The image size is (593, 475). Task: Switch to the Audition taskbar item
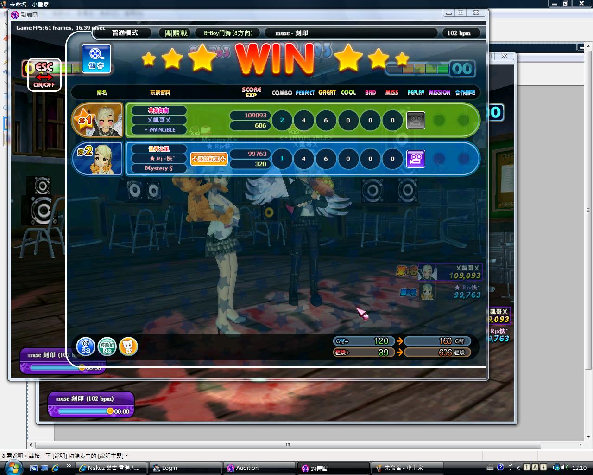pyautogui.click(x=259, y=468)
